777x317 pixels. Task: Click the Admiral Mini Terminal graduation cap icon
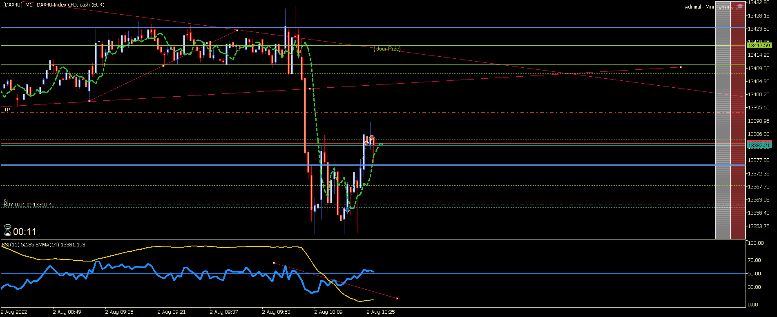tap(740, 7)
